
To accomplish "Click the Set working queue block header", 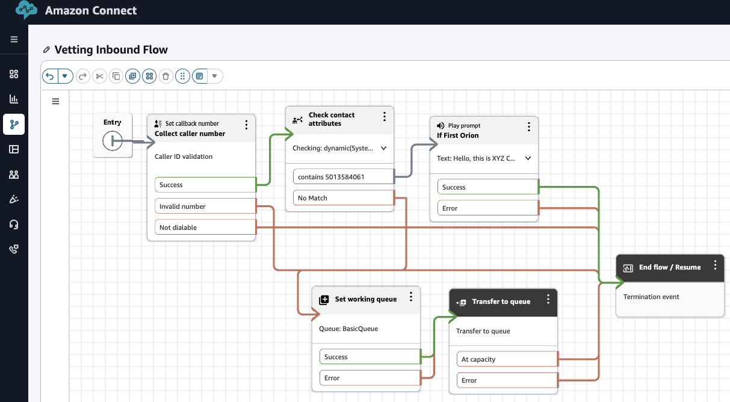I will pos(366,300).
